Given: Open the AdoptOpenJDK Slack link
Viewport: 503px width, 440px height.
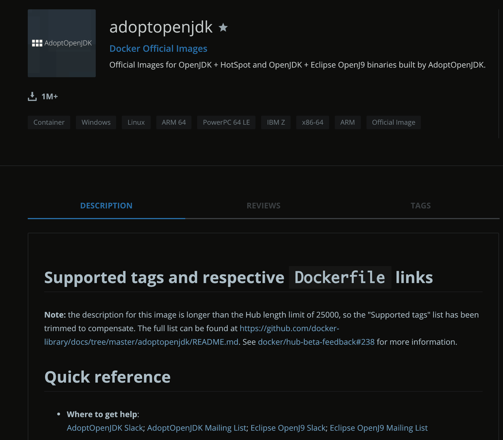Looking at the screenshot, I should (105, 428).
